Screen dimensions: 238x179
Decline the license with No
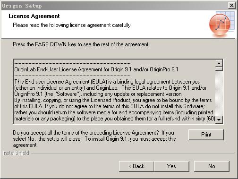coord(212,166)
